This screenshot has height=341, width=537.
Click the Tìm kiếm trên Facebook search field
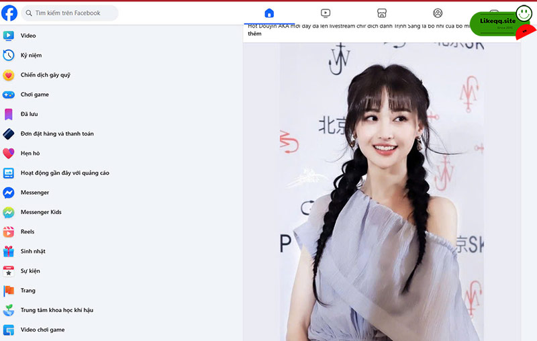pos(70,13)
